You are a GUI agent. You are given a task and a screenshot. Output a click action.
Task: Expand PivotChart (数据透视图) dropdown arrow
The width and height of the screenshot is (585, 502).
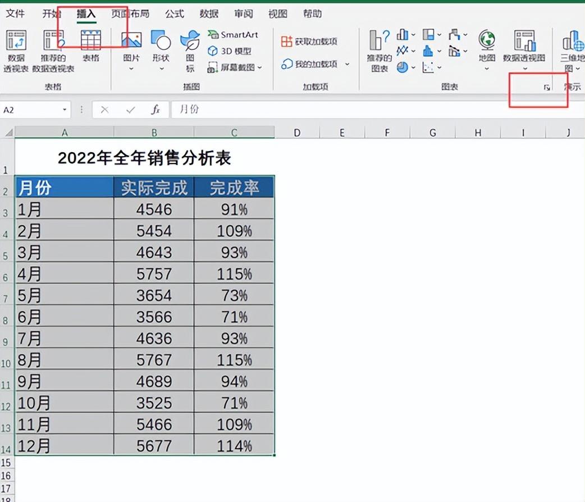pos(524,69)
